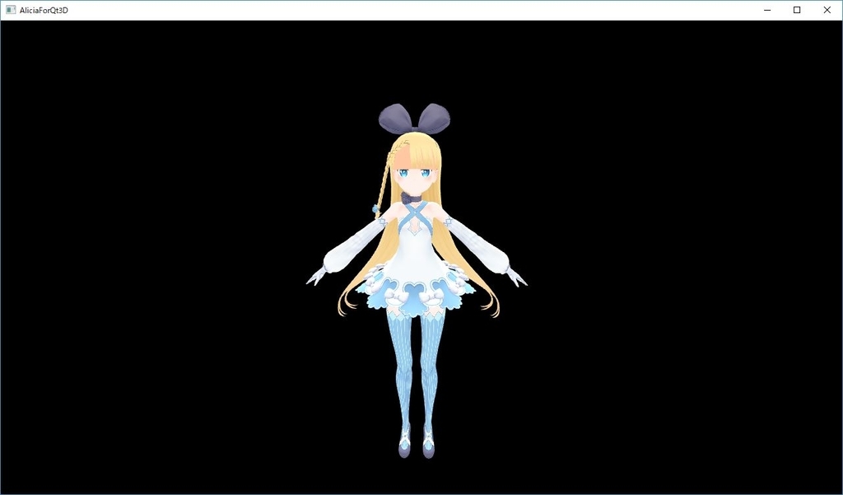Click the AliciaForQt3D app icon in title bar

point(11,10)
